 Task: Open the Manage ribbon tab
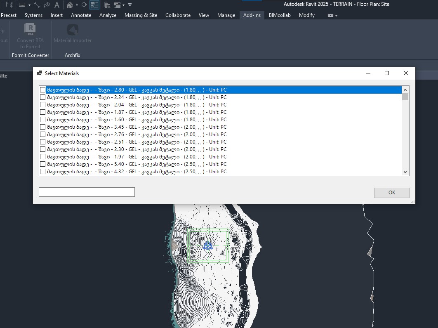(x=226, y=15)
